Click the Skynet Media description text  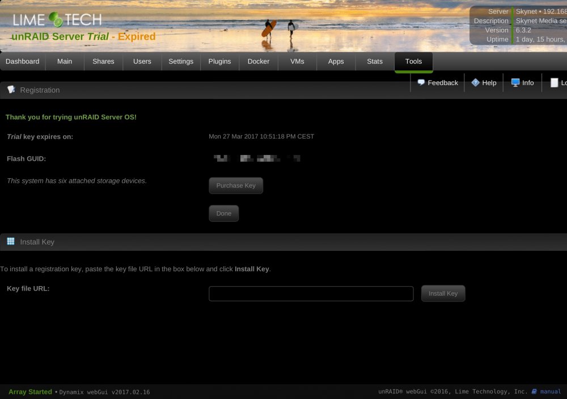point(541,20)
